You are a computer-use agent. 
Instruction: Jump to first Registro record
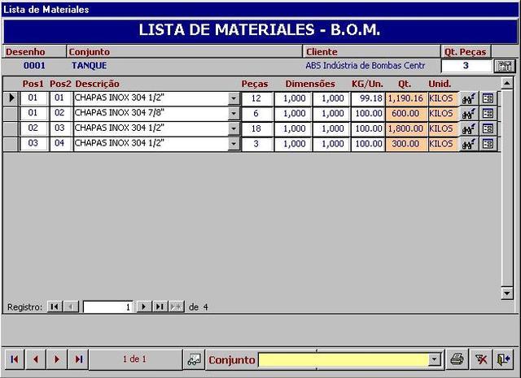55,306
